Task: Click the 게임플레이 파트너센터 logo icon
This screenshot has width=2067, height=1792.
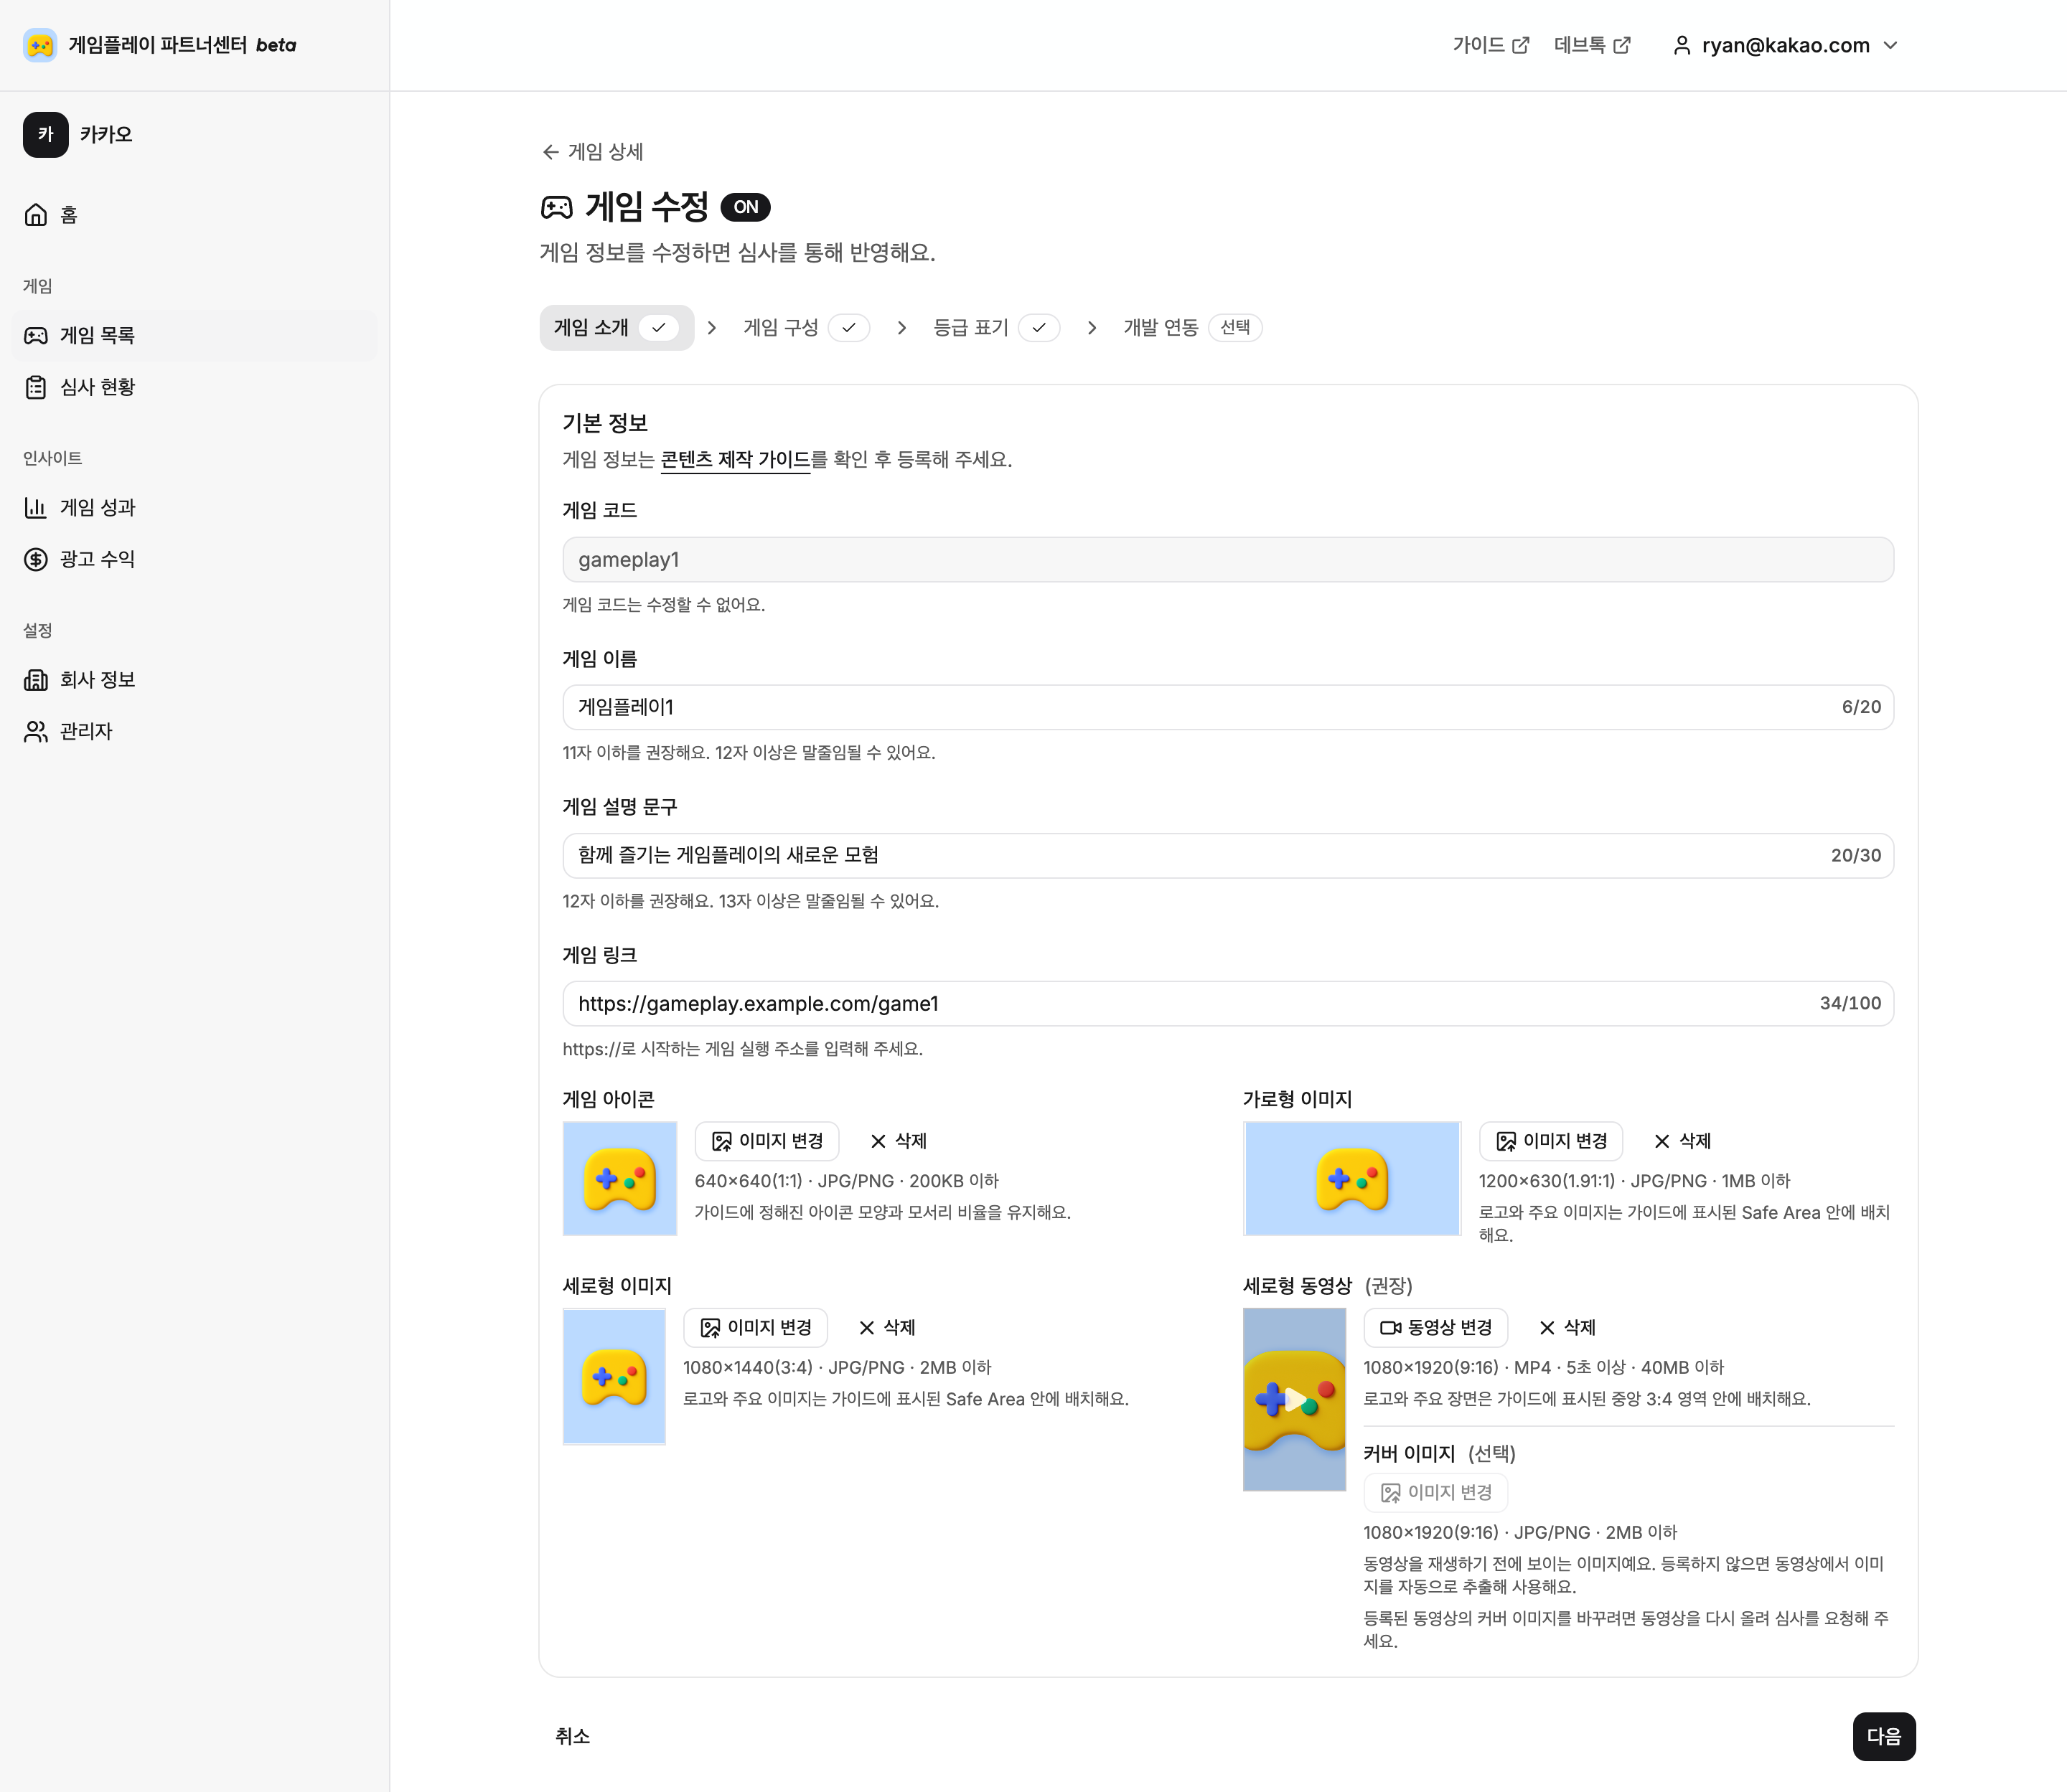Action: coord(40,45)
